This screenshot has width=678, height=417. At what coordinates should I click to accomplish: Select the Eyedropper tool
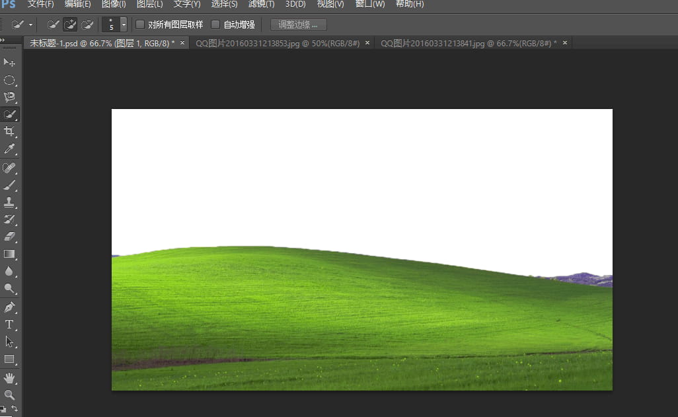coord(9,149)
